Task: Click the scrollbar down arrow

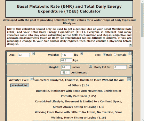Action: (x=142, y=119)
